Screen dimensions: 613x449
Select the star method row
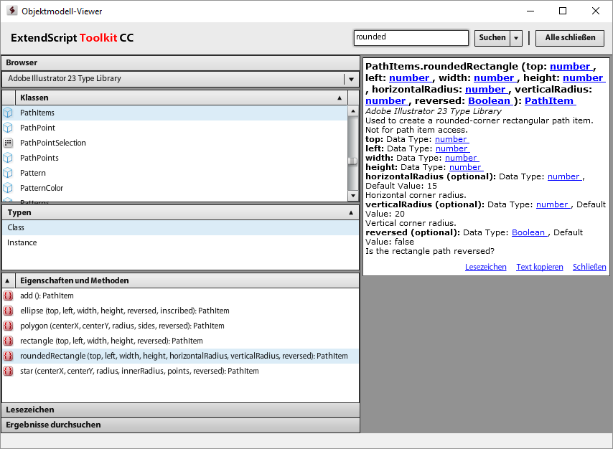click(x=181, y=371)
